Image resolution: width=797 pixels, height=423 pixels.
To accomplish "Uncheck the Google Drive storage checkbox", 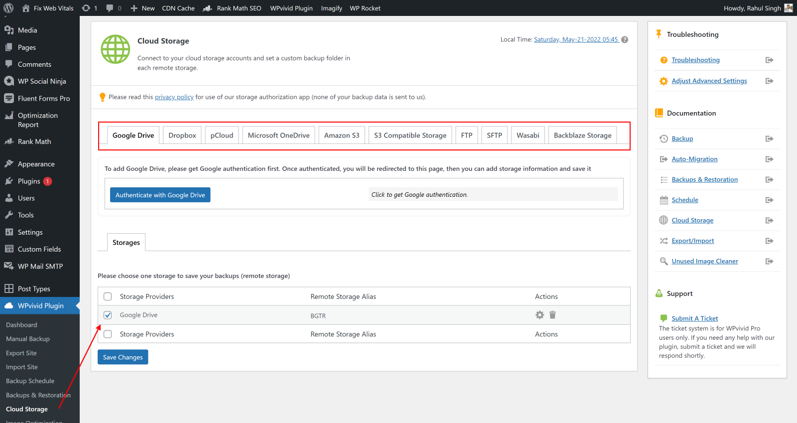I will [108, 315].
